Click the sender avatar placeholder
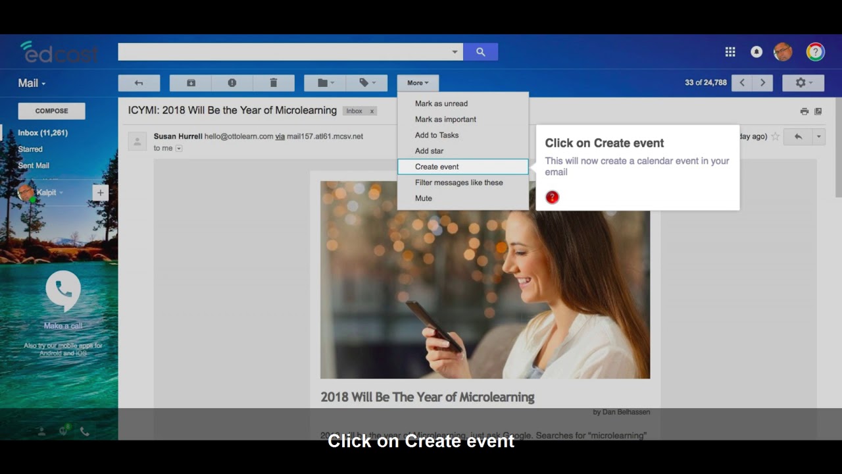 coord(137,141)
